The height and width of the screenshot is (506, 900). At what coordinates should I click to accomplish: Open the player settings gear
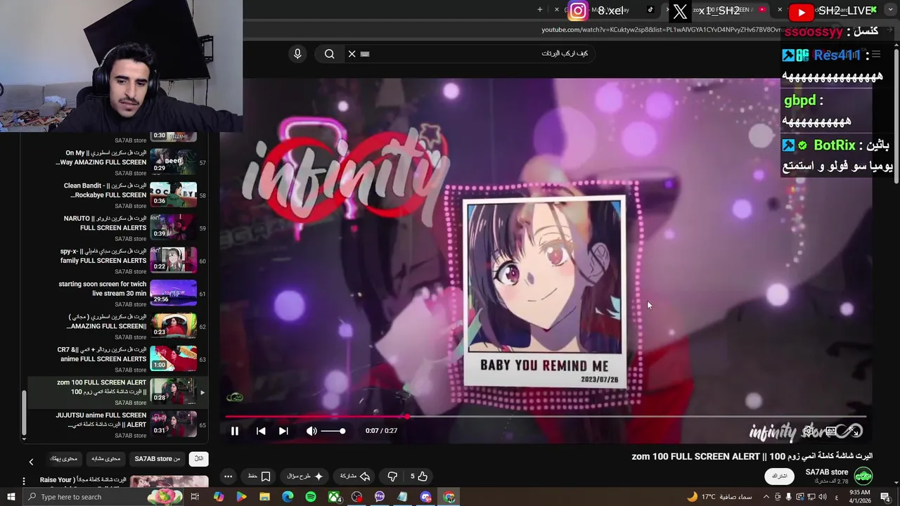point(809,431)
